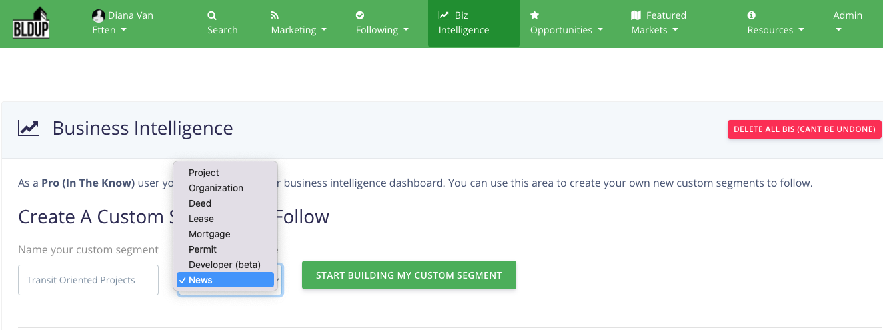883x330 pixels.
Task: Focus the custom segment name field
Action: pyautogui.click(x=88, y=280)
